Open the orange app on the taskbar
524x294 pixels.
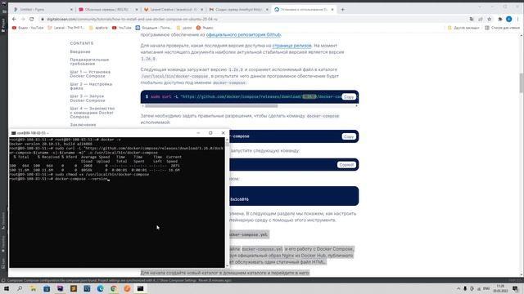point(127,288)
